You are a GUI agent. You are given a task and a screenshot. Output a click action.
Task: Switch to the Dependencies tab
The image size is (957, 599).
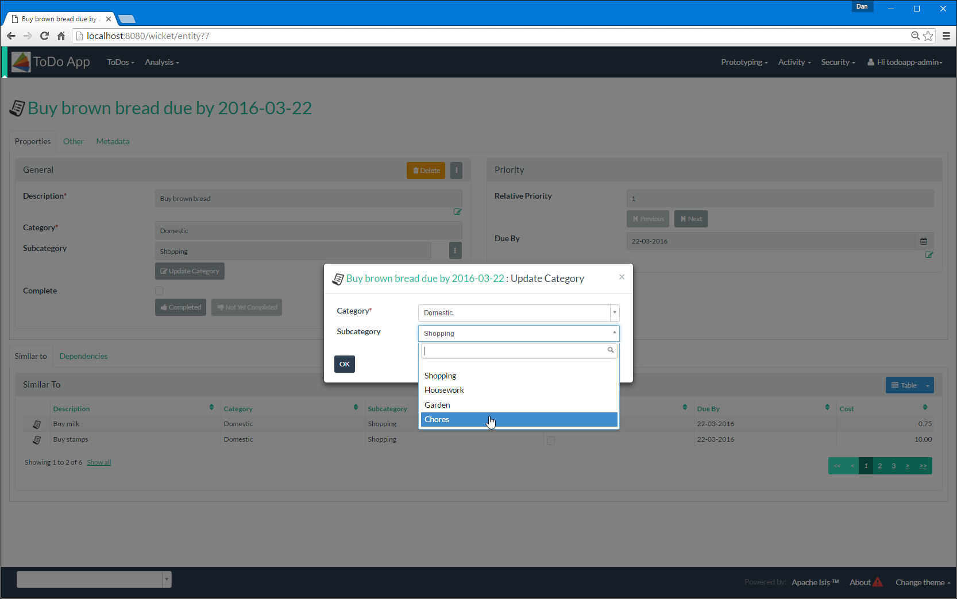coord(83,356)
